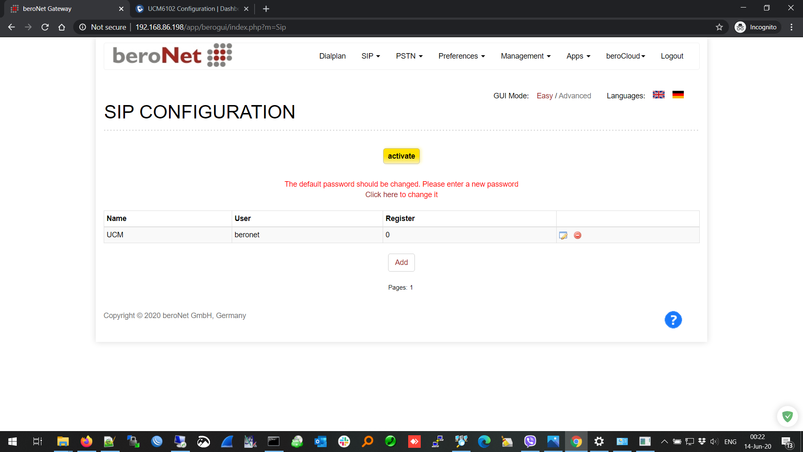Viewport: 803px width, 452px height.
Task: Open Chrome from the Windows taskbar
Action: (576, 442)
